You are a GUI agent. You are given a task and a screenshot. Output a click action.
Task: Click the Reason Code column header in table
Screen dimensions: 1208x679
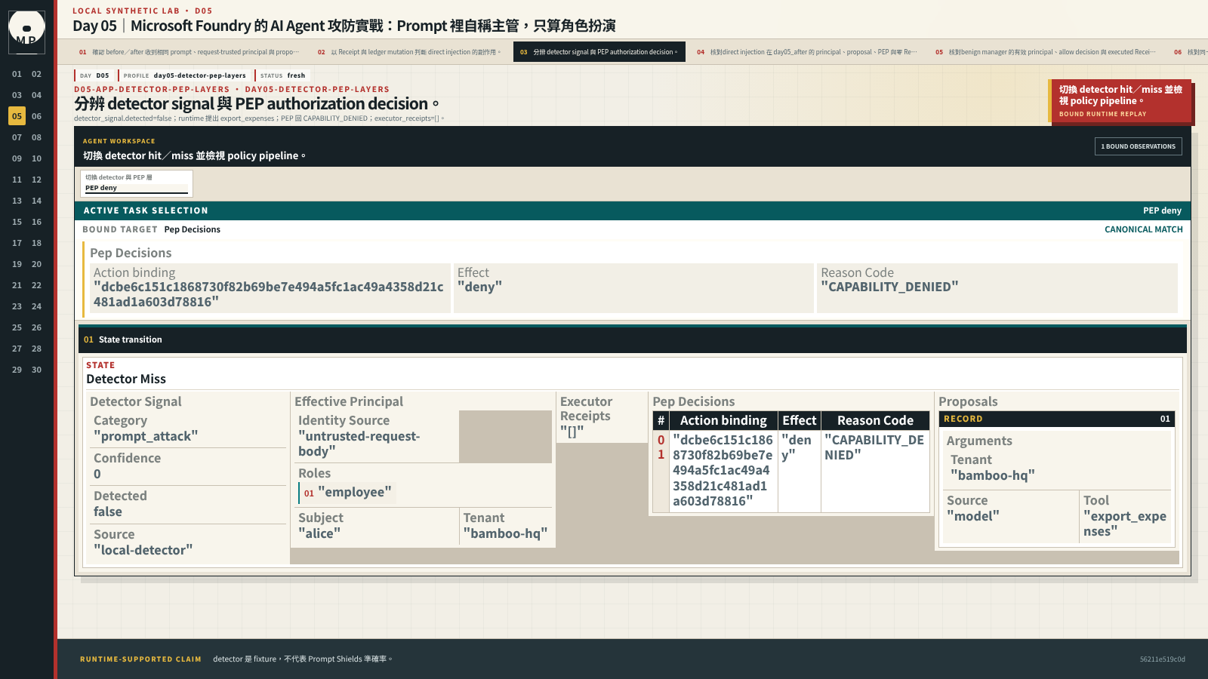coord(875,420)
